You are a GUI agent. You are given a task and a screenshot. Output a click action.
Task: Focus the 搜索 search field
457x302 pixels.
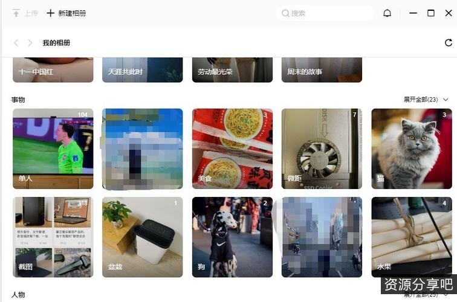click(325, 13)
